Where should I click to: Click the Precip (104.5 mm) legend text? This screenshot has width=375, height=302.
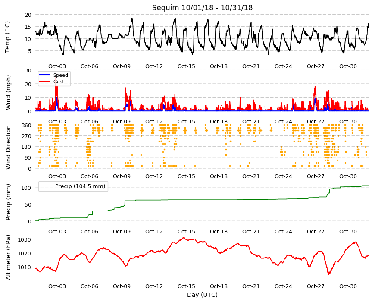pyautogui.click(x=80, y=186)
